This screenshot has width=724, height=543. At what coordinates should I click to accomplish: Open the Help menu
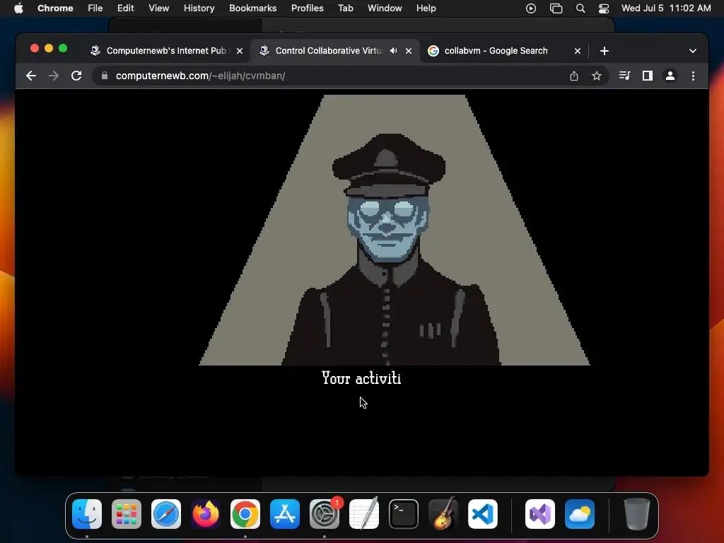coord(426,8)
